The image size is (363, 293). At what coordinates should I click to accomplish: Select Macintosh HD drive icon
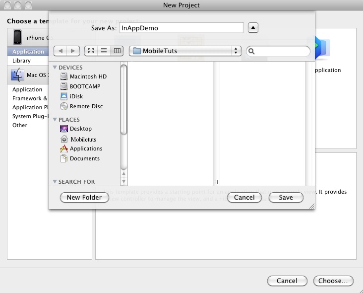[63, 76]
